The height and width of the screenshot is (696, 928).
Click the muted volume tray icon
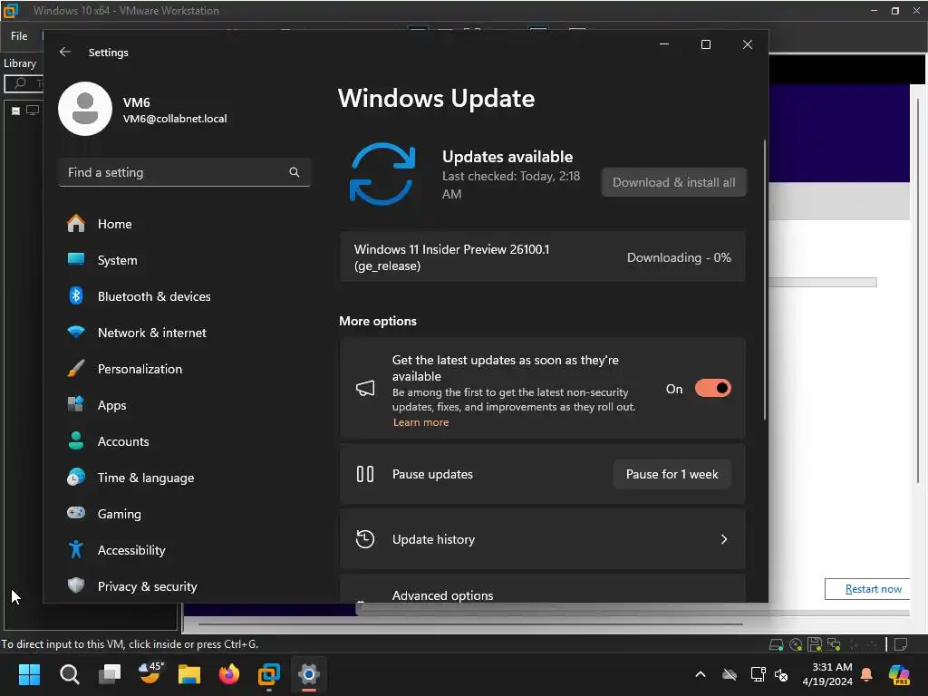pyautogui.click(x=781, y=674)
